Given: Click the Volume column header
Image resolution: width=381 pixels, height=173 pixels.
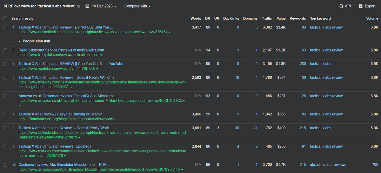Looking at the screenshot, I should [x=372, y=18].
